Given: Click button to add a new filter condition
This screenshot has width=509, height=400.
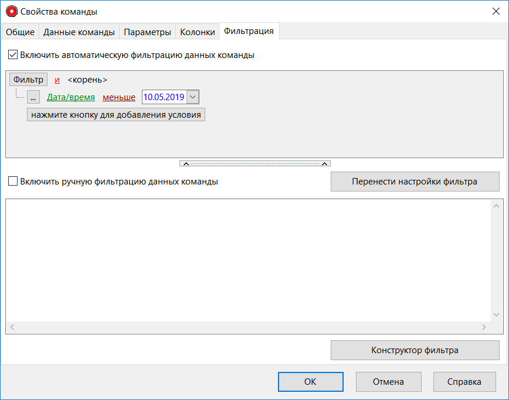Looking at the screenshot, I should point(116,115).
